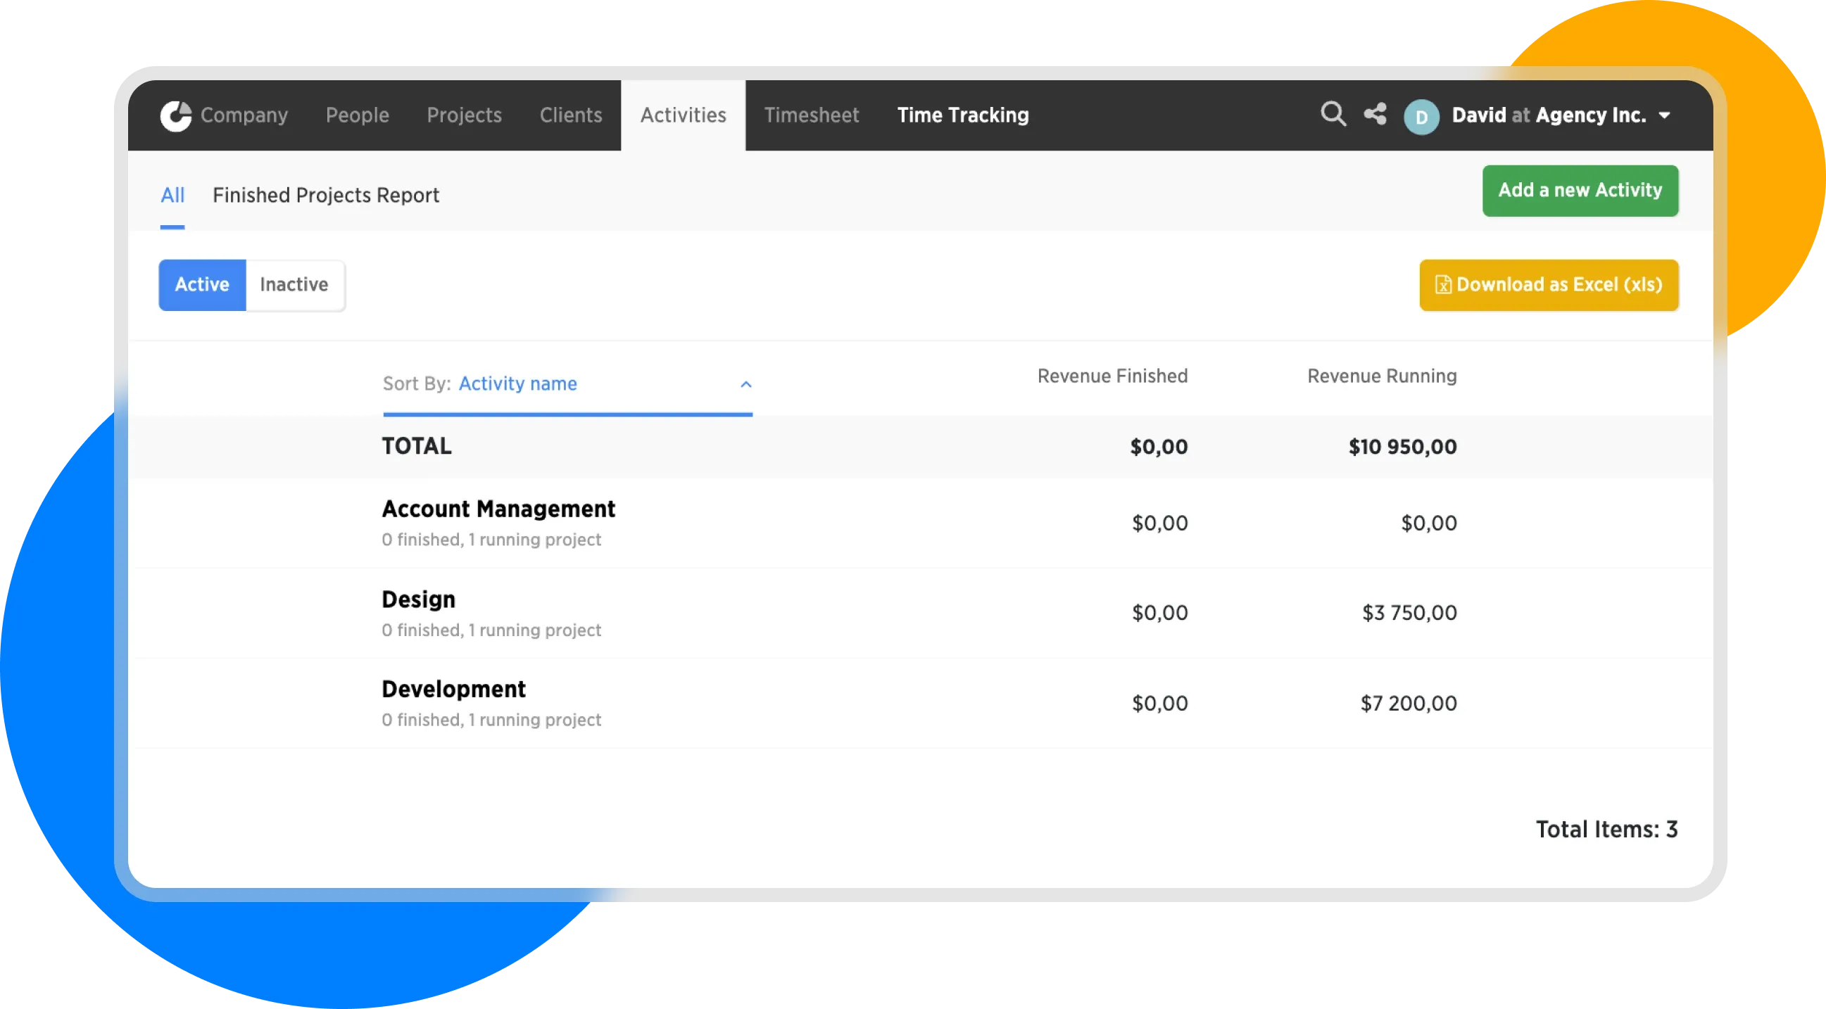Toggle the Active filter on

202,285
